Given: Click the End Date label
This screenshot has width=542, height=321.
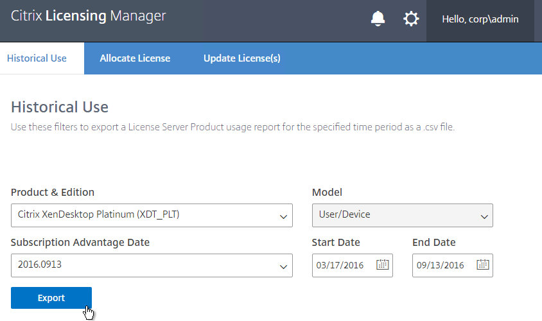Looking at the screenshot, I should tap(434, 242).
